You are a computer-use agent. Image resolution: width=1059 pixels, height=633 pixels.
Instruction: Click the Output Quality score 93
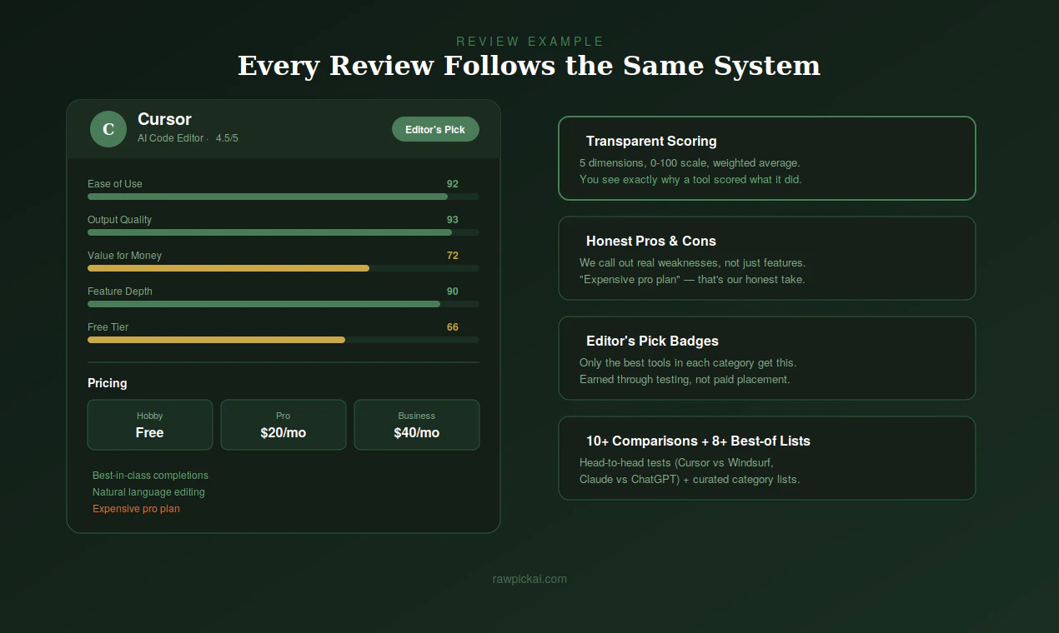[x=453, y=220]
